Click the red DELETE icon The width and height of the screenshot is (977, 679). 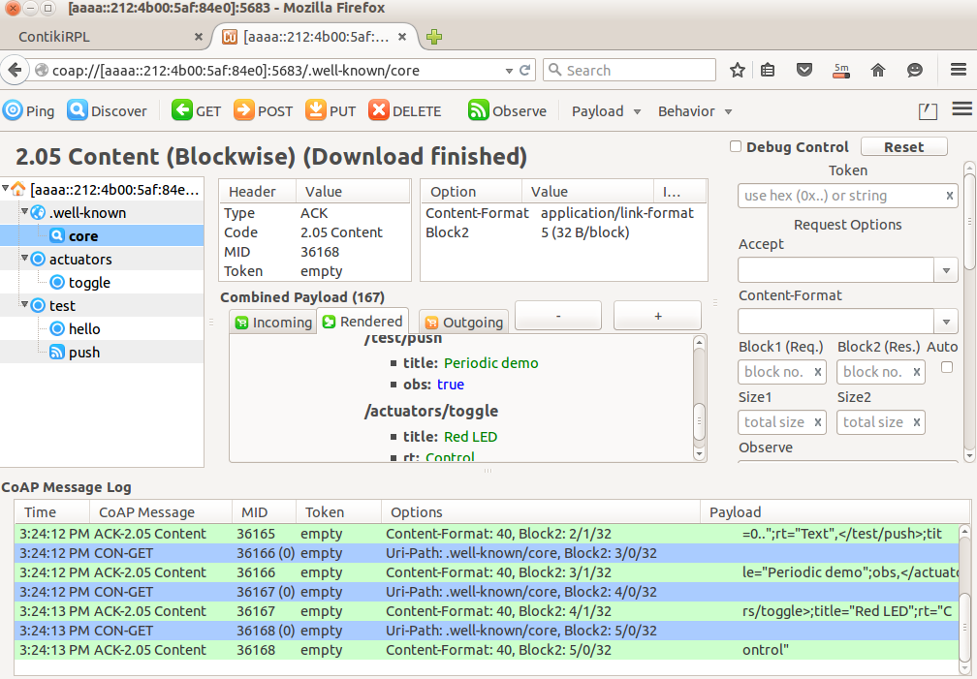pyautogui.click(x=379, y=110)
